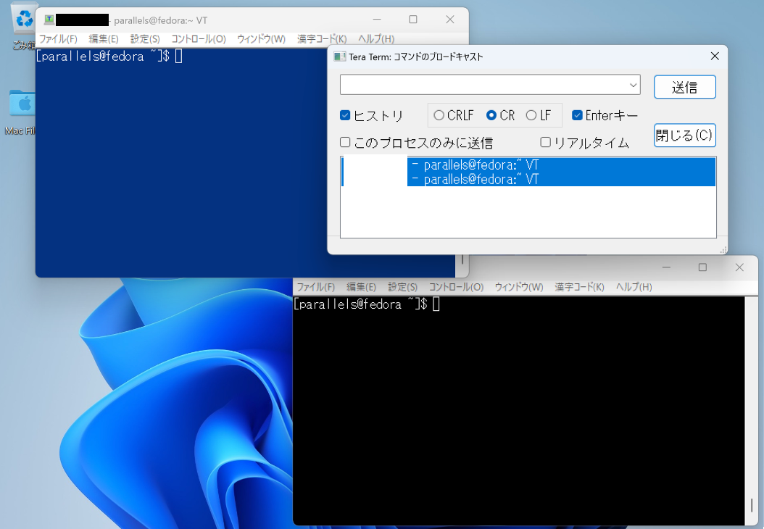764x529 pixels.
Task: Click the Tera Term icon in top window title bar
Action: [x=49, y=20]
